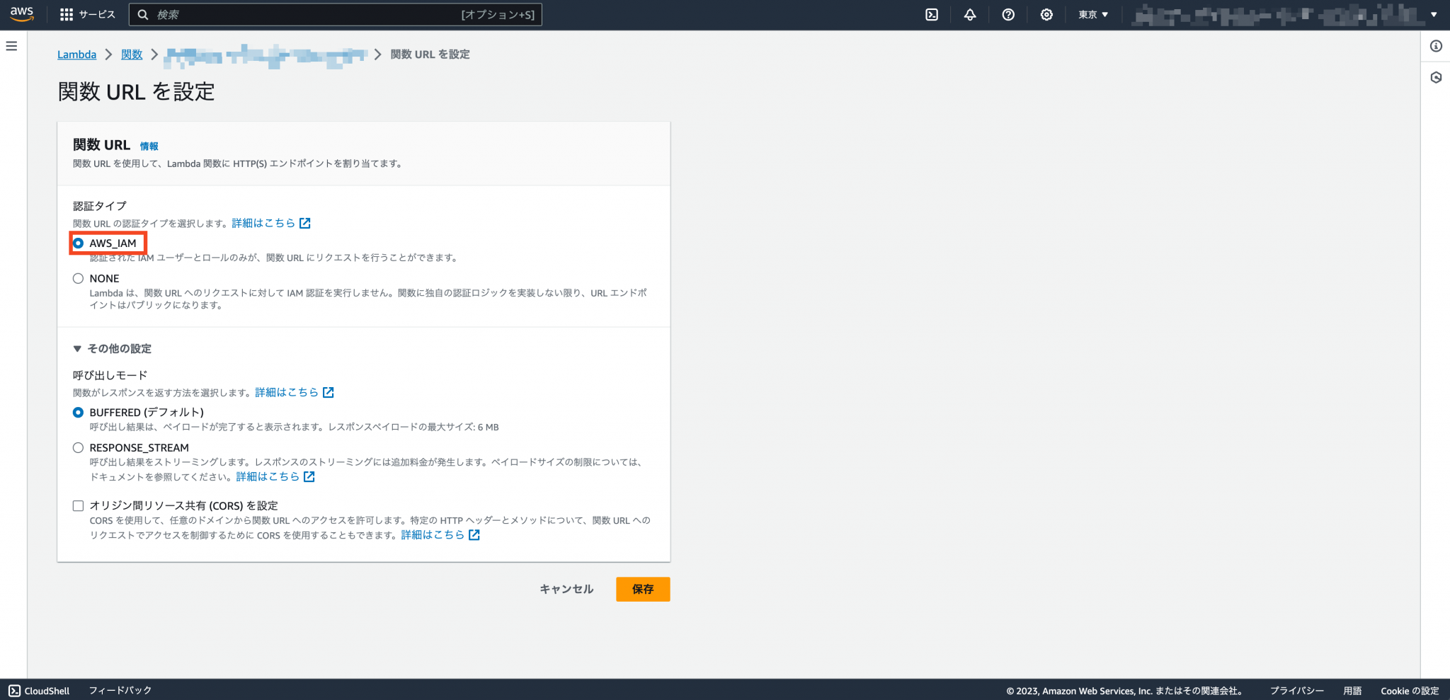This screenshot has width=1450, height=700.
Task: Open the info panel icon on the right edge
Action: [1437, 46]
